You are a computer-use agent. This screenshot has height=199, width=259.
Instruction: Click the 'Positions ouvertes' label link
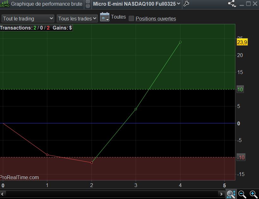tap(156, 19)
